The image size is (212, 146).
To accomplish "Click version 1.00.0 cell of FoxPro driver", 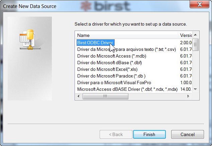I will coord(186,82).
